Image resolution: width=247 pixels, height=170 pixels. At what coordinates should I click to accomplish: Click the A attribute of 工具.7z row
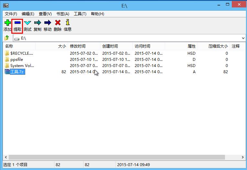point(194,72)
